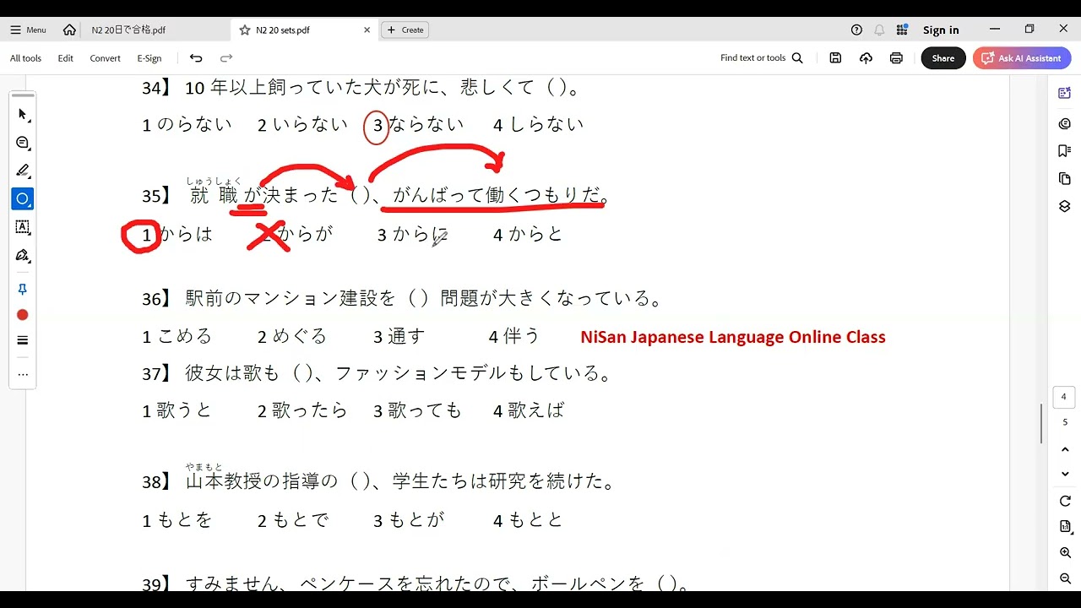Image resolution: width=1081 pixels, height=608 pixels.
Task: Close the N2 20 sets.pdf tab
Action: 367,30
